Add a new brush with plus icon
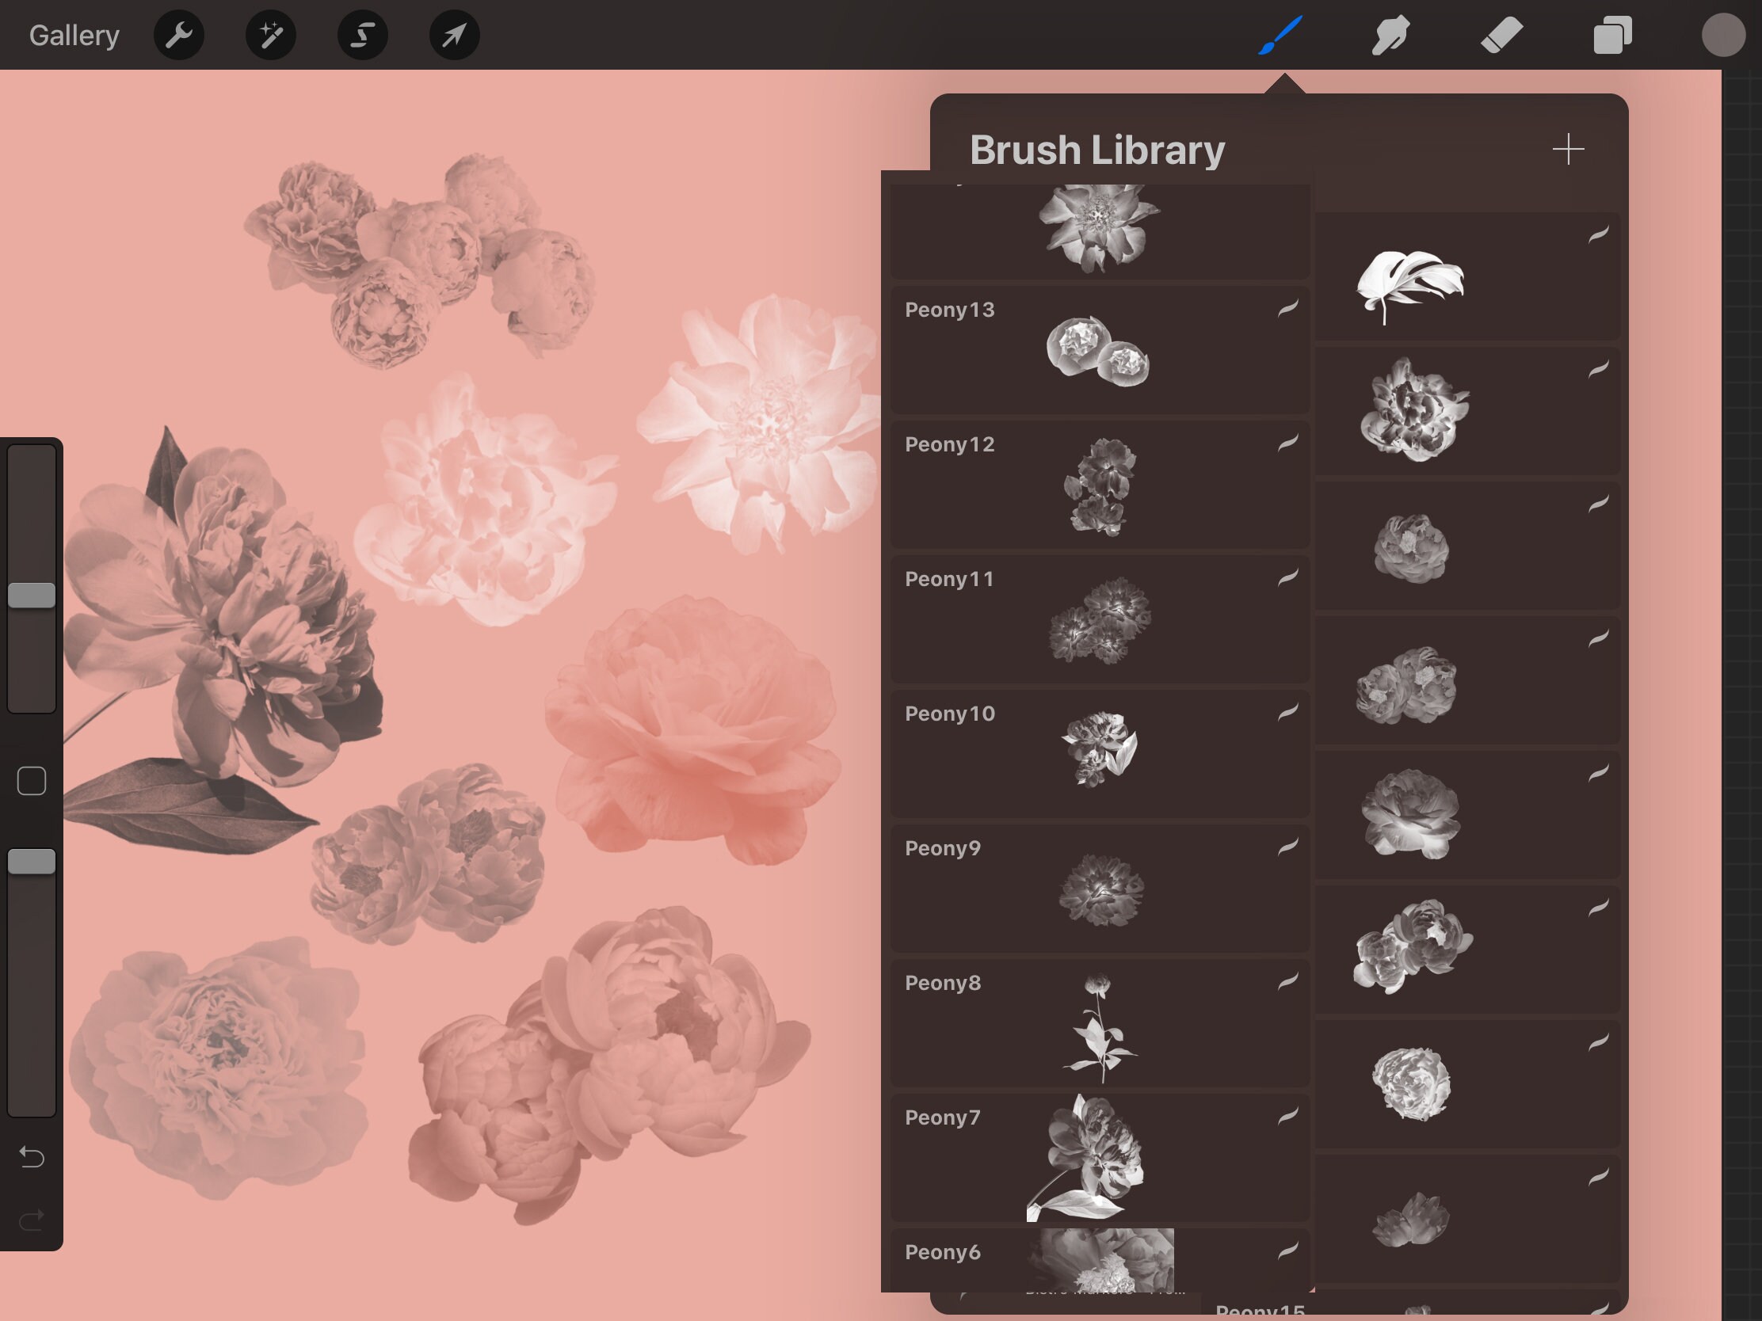The width and height of the screenshot is (1762, 1321). tap(1568, 149)
